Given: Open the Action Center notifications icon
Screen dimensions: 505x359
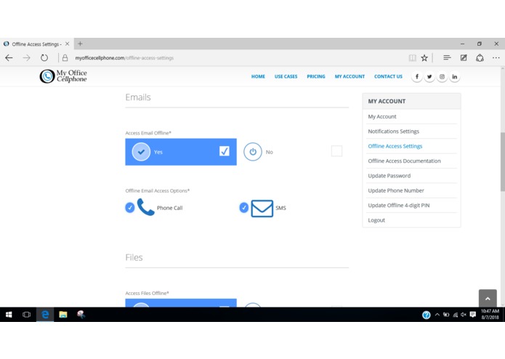Looking at the screenshot, I should coord(473,315).
